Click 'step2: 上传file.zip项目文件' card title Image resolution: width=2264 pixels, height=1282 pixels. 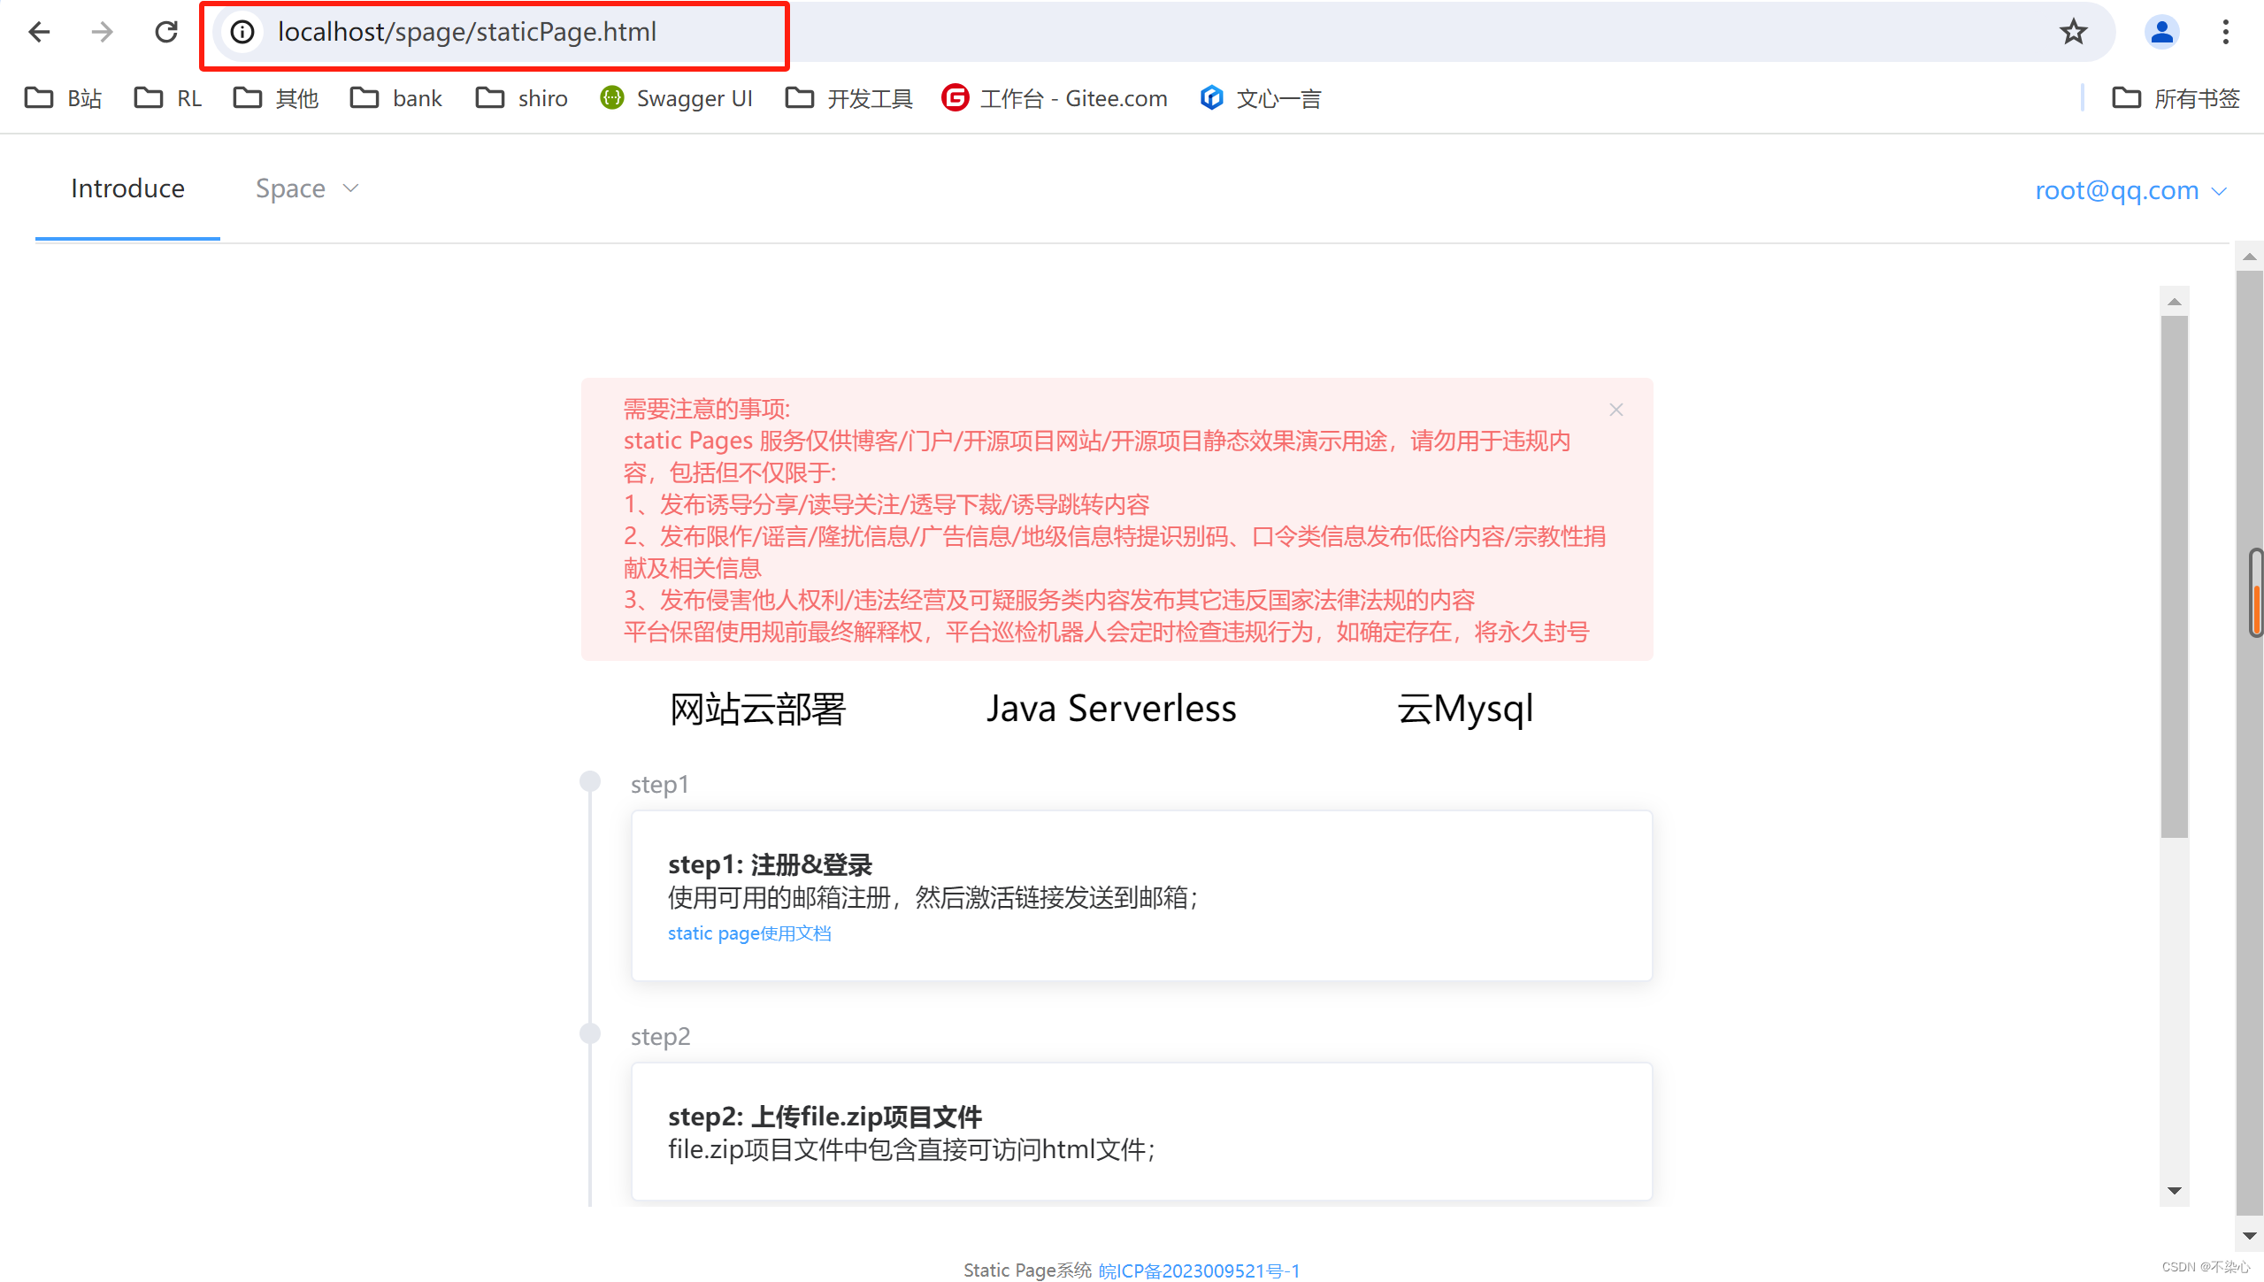825,1117
